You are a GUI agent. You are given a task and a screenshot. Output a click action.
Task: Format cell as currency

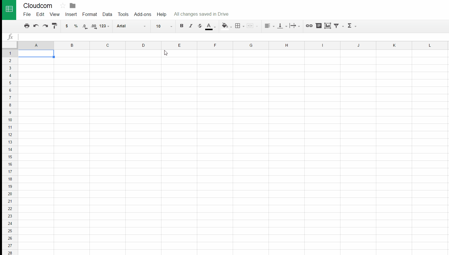point(67,26)
